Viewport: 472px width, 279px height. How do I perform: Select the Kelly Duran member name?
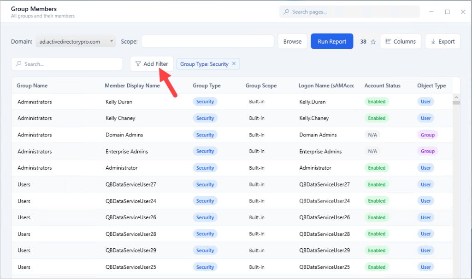click(119, 102)
